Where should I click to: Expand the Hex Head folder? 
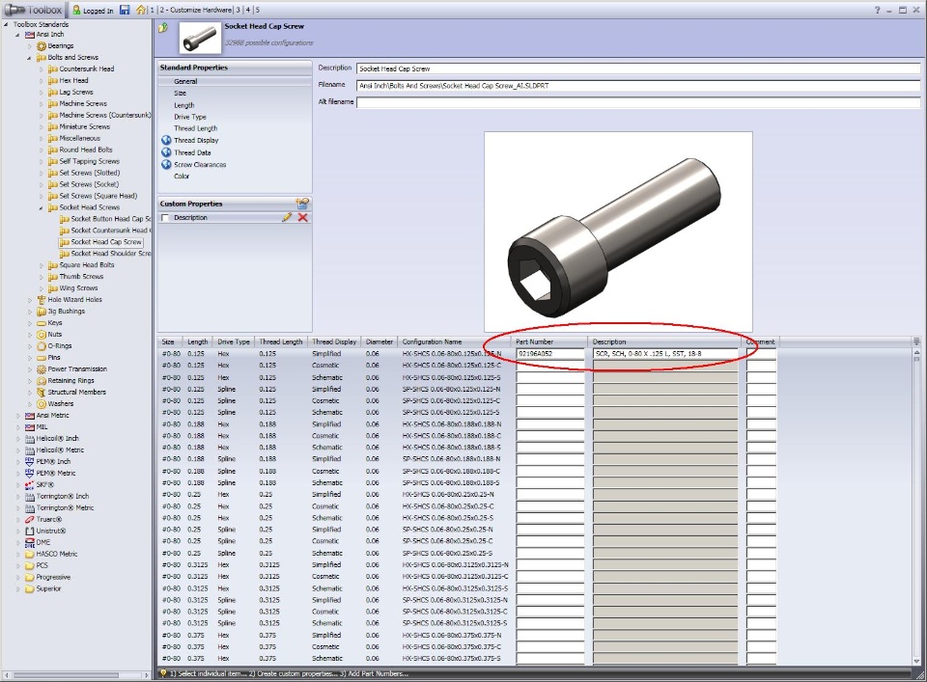coord(41,80)
